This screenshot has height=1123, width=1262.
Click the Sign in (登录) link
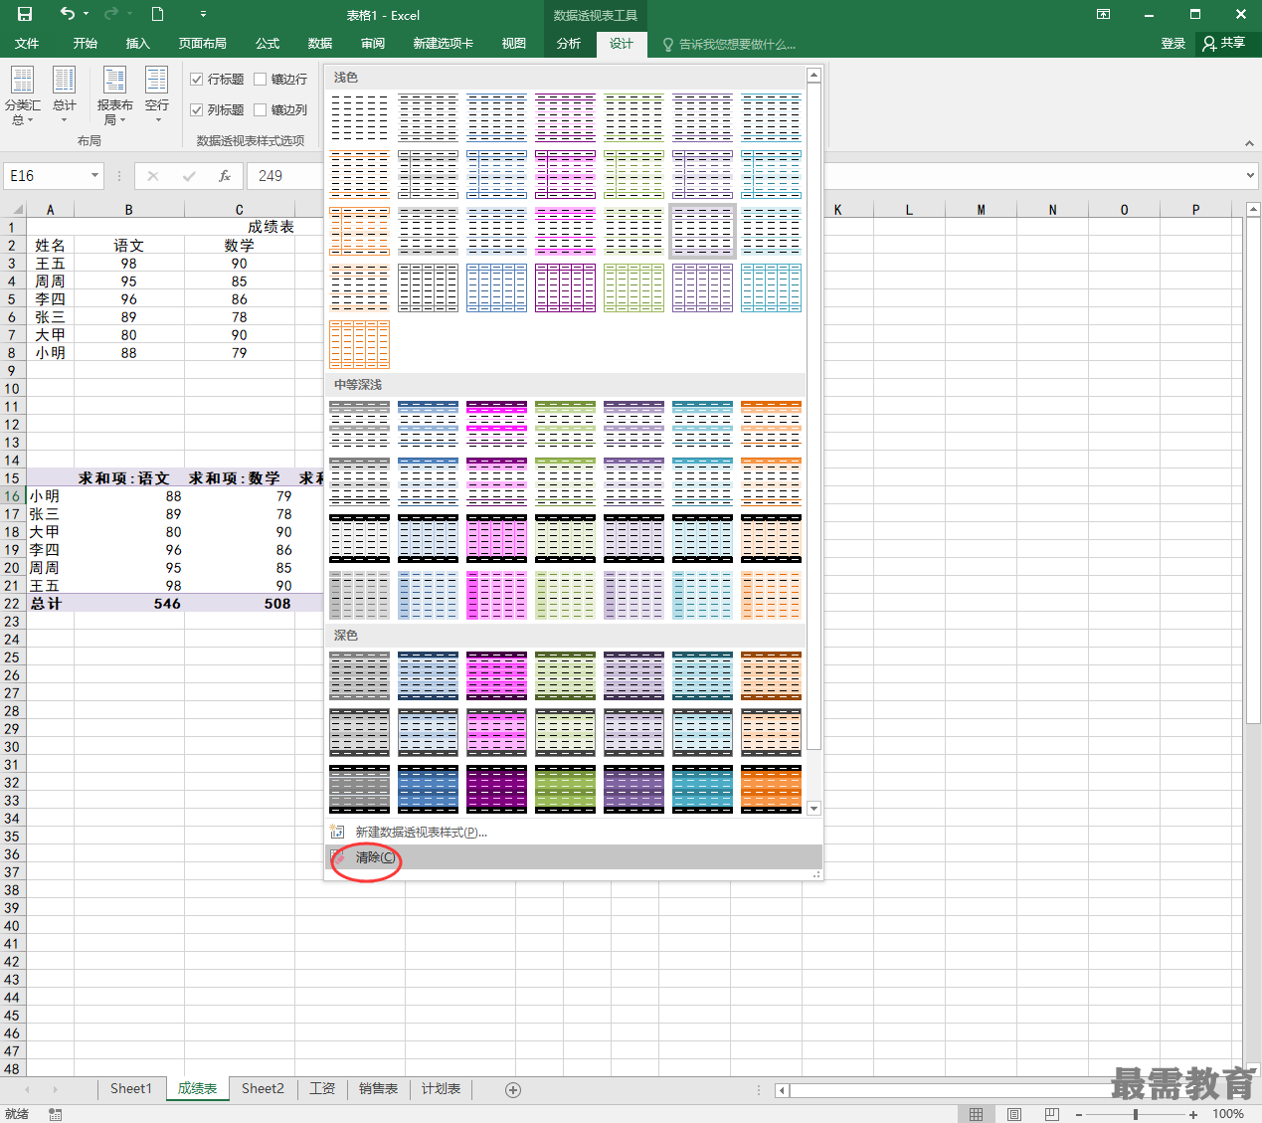pyautogui.click(x=1173, y=44)
